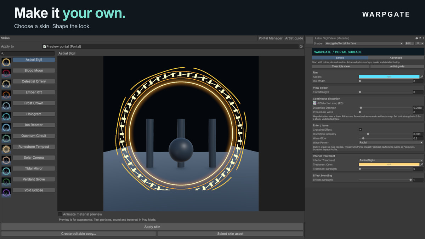Screen dimensions: 425x239
Task: Click the Blood Moon skin thumbnail icon
Action: tap(6, 73)
